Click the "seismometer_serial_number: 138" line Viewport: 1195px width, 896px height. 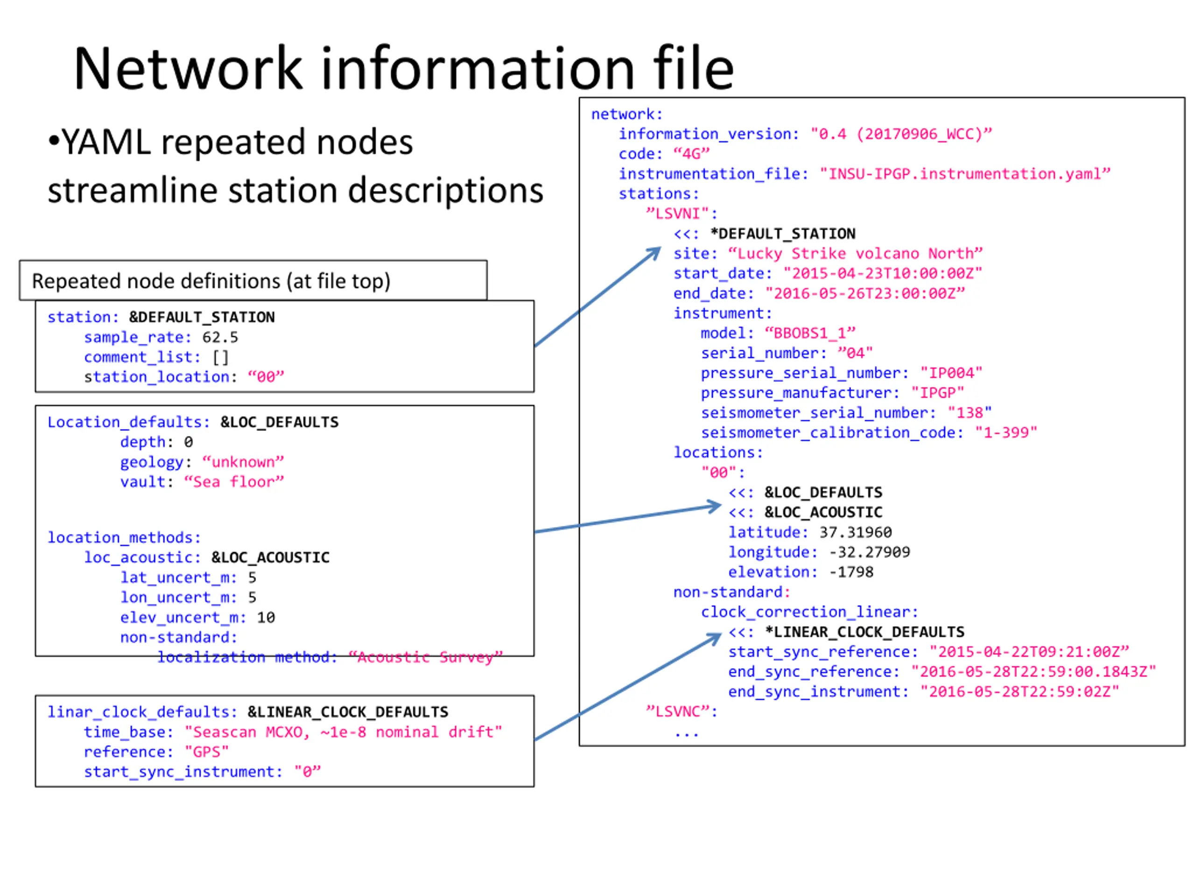tap(847, 413)
